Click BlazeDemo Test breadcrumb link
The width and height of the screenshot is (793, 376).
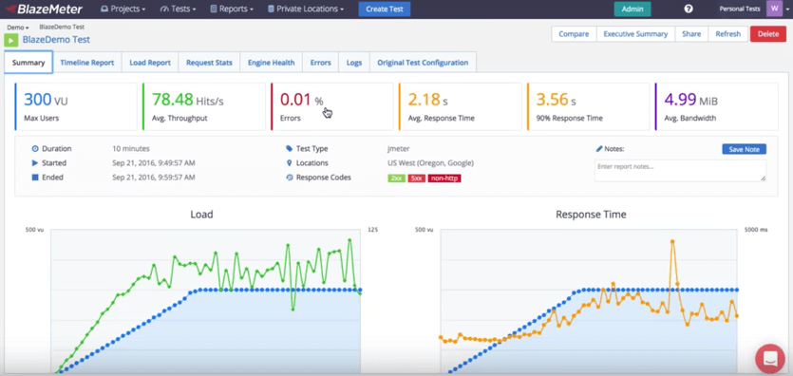coord(62,27)
